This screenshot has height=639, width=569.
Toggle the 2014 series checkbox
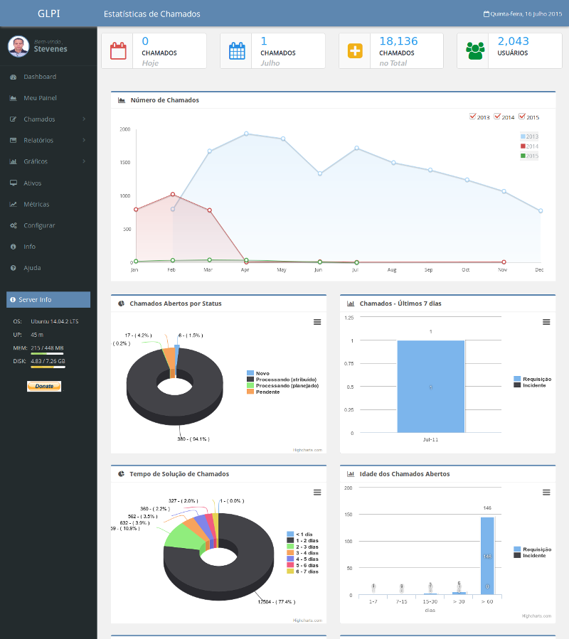[x=498, y=117]
